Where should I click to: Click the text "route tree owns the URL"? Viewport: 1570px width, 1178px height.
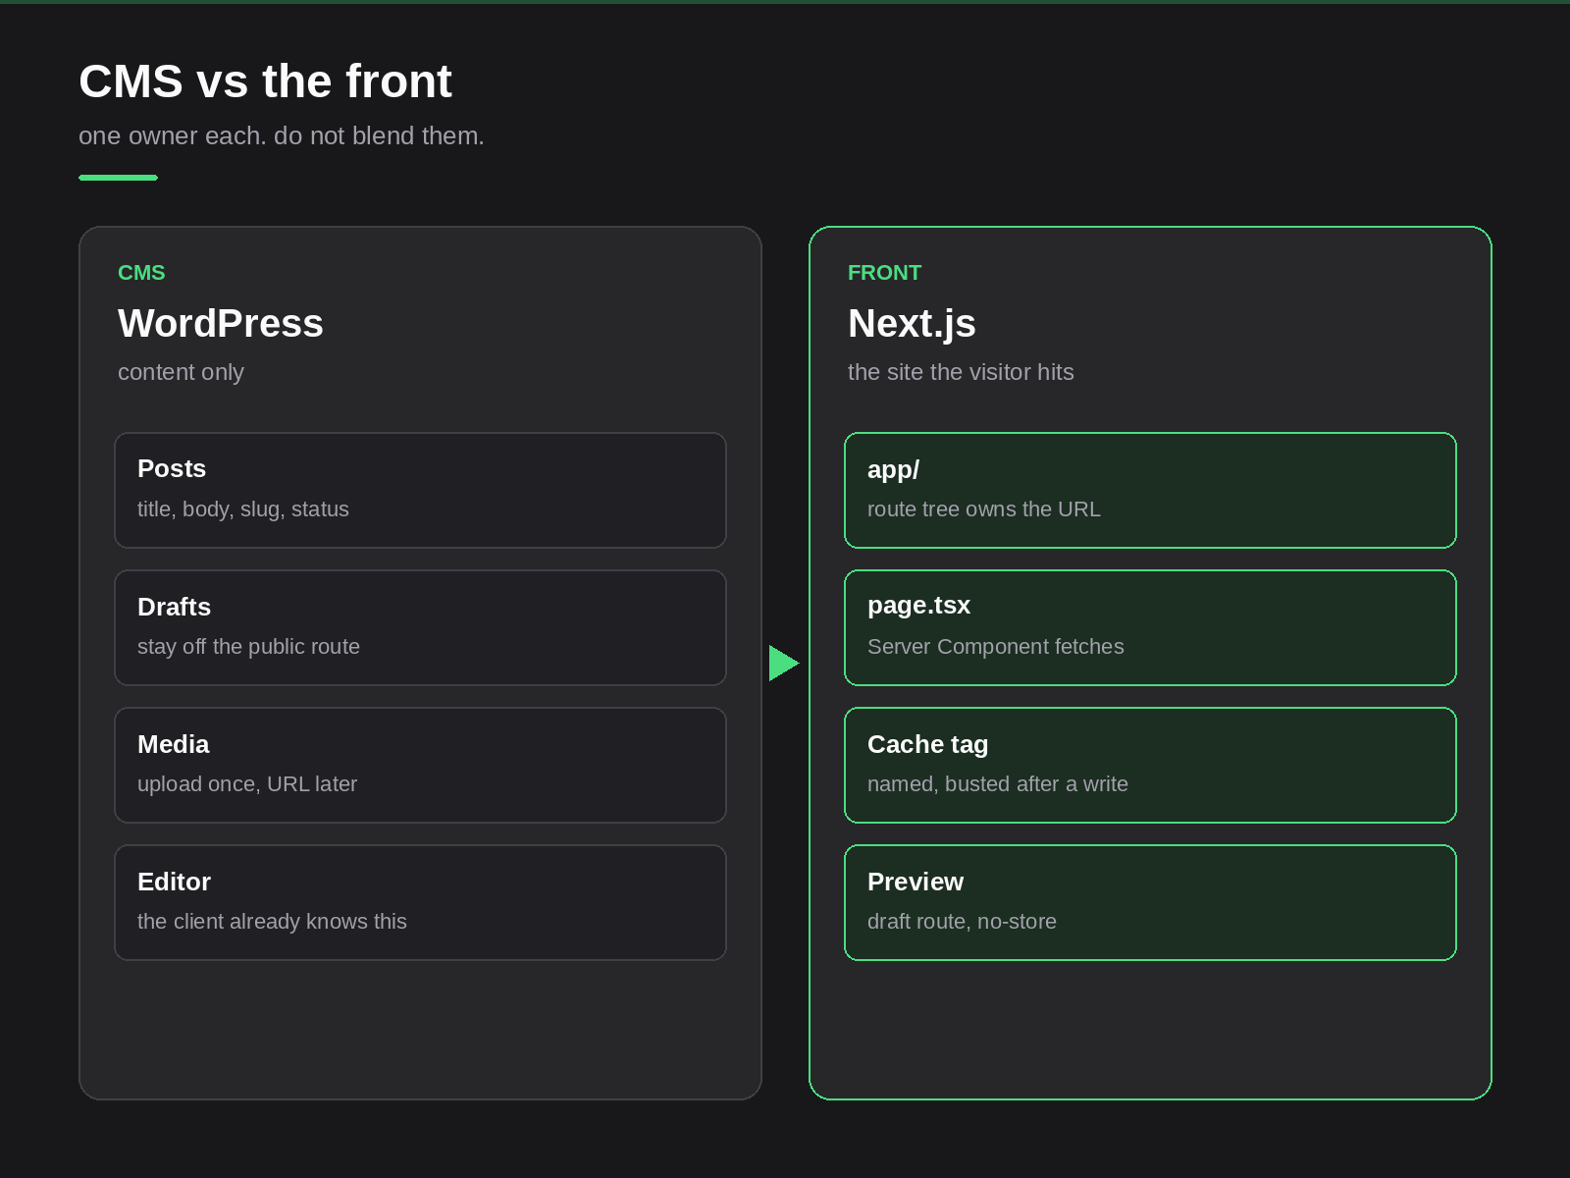point(984,509)
